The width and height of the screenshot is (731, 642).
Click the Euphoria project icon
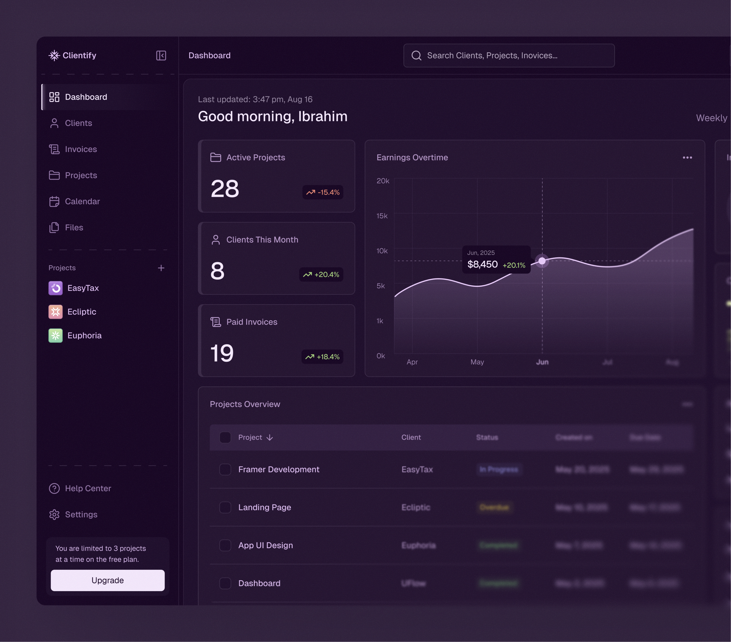click(56, 335)
